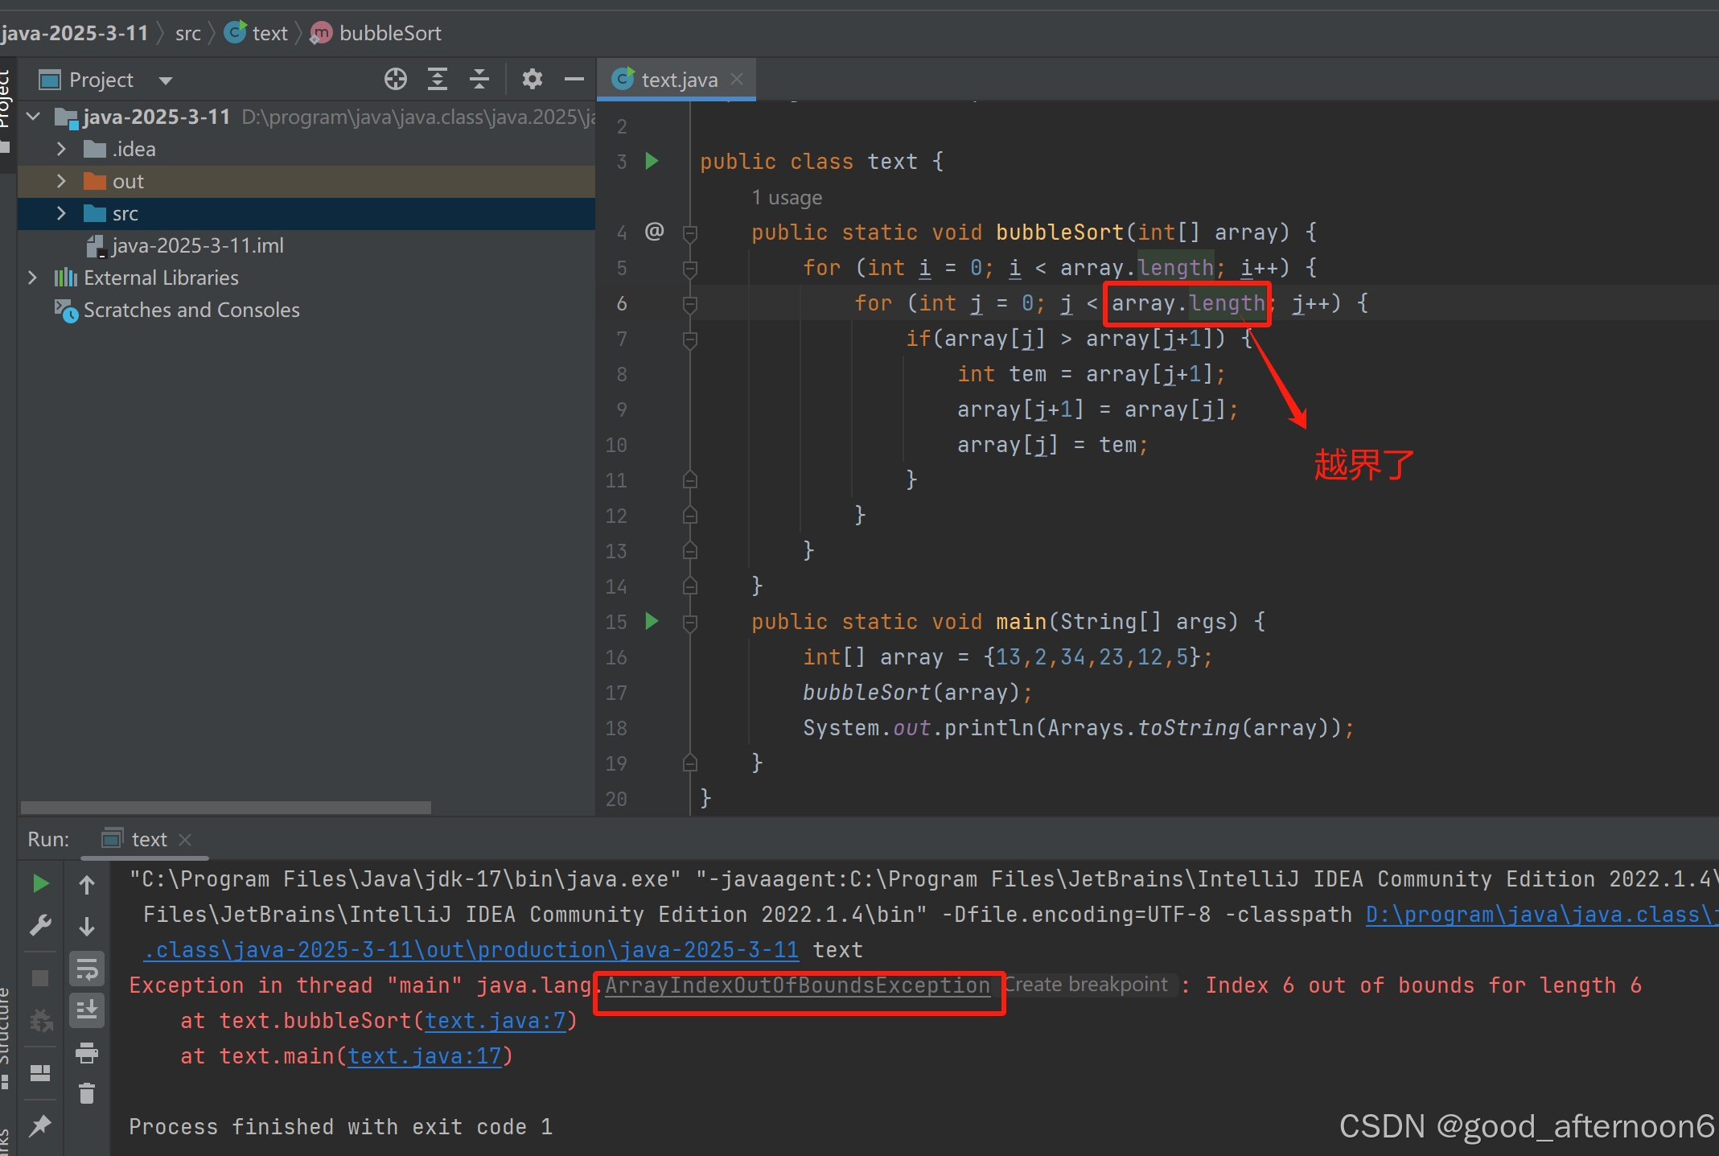Image resolution: width=1719 pixels, height=1156 pixels.
Task: Collapse all nodes in Project tree
Action: tap(479, 79)
